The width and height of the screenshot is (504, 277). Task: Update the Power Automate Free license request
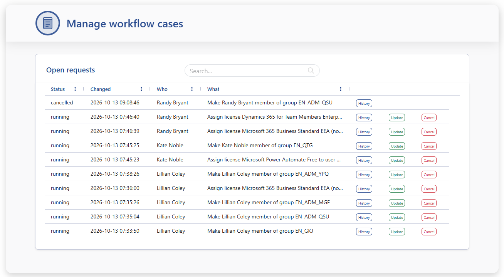397,160
